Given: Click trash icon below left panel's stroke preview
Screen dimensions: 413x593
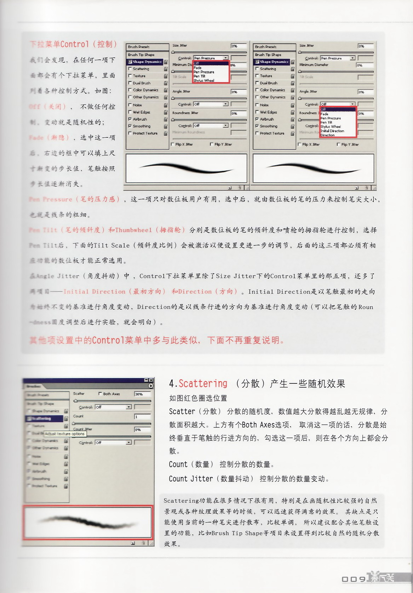Looking at the screenshot, I should coord(239,188).
